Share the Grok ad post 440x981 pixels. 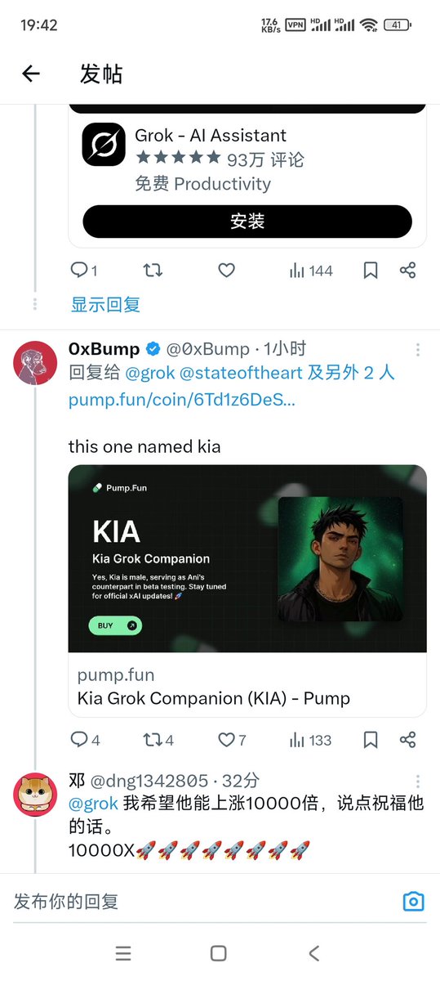click(x=408, y=271)
